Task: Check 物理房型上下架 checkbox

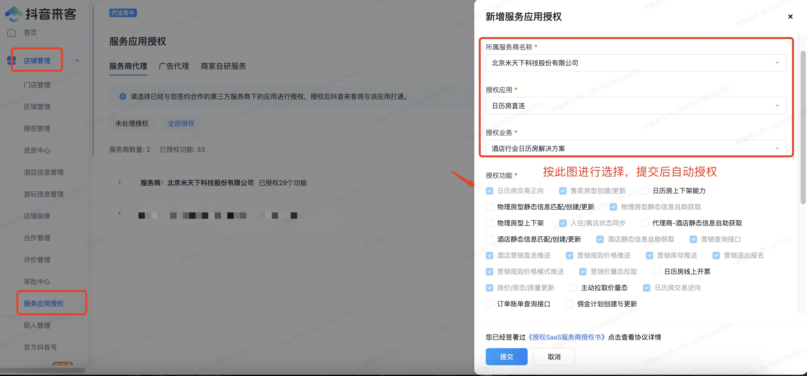Action: point(490,223)
